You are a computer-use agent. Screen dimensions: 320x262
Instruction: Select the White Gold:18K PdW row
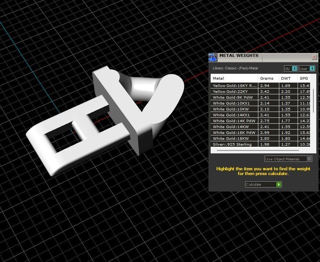point(261,132)
